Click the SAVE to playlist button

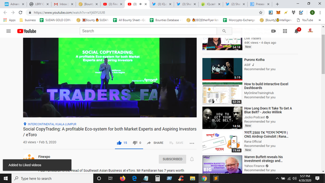pyautogui.click(x=176, y=143)
